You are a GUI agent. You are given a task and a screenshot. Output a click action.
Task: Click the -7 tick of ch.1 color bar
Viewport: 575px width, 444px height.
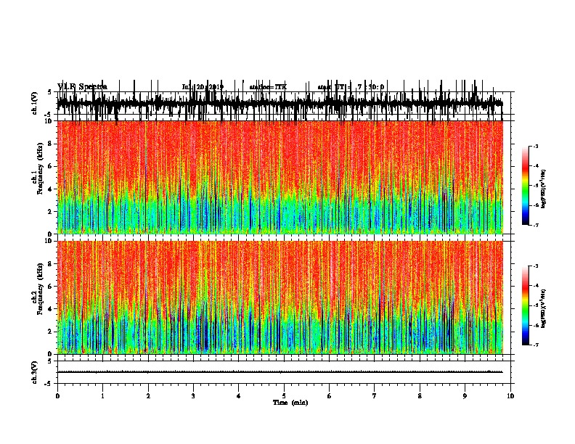535,225
